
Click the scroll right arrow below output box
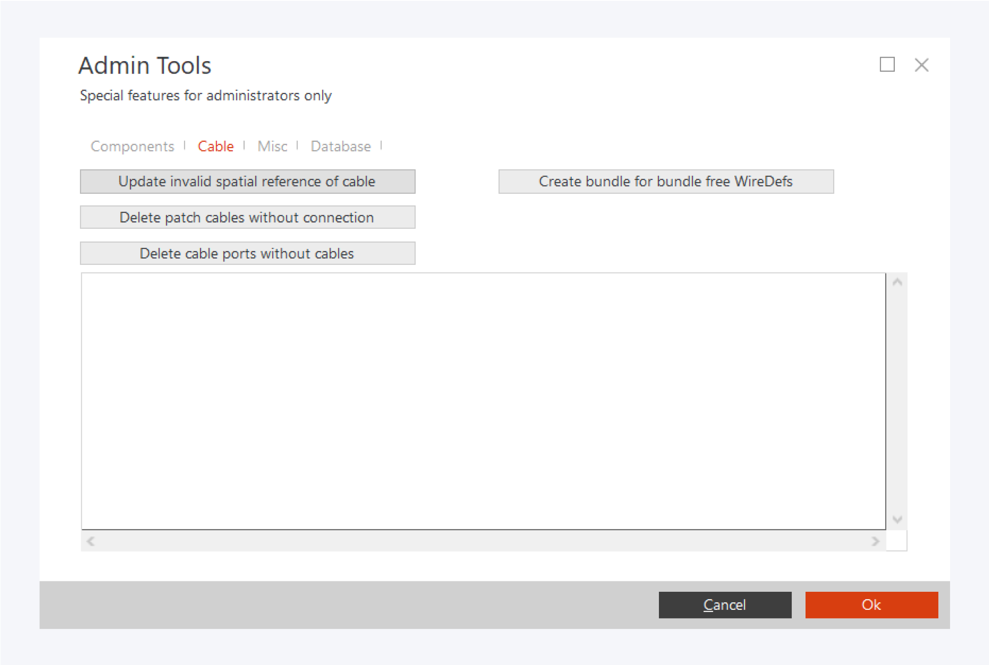[875, 541]
